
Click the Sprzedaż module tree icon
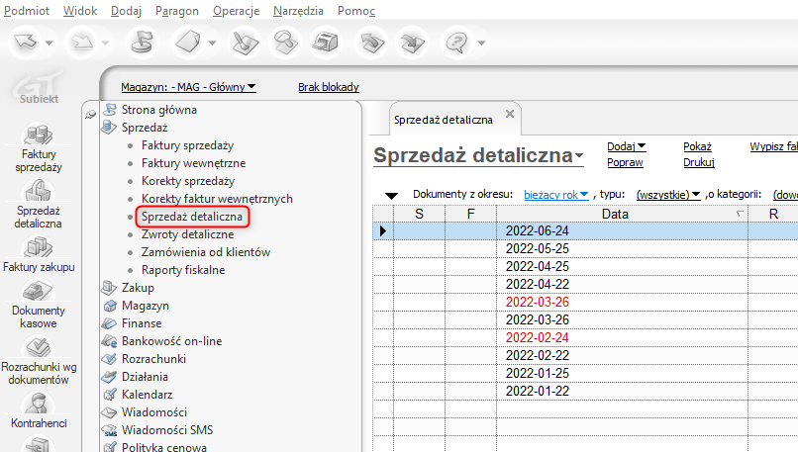point(110,128)
